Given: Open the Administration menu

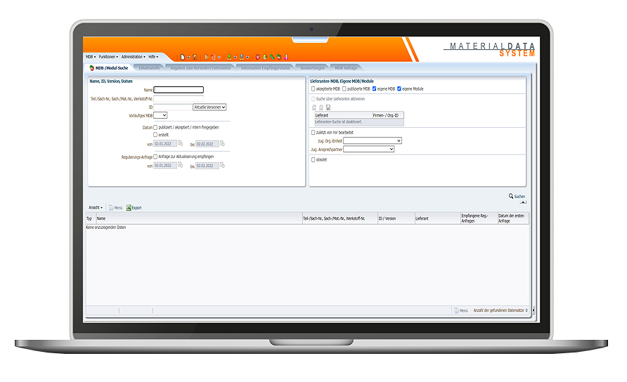Looking at the screenshot, I should [x=133, y=57].
